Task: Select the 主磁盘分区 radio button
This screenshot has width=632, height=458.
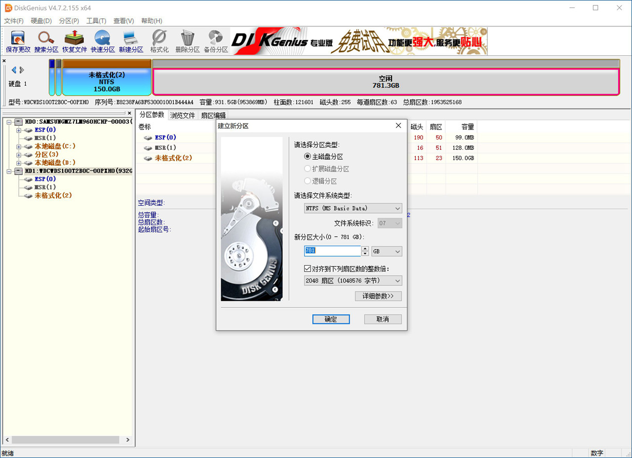Action: (x=308, y=156)
